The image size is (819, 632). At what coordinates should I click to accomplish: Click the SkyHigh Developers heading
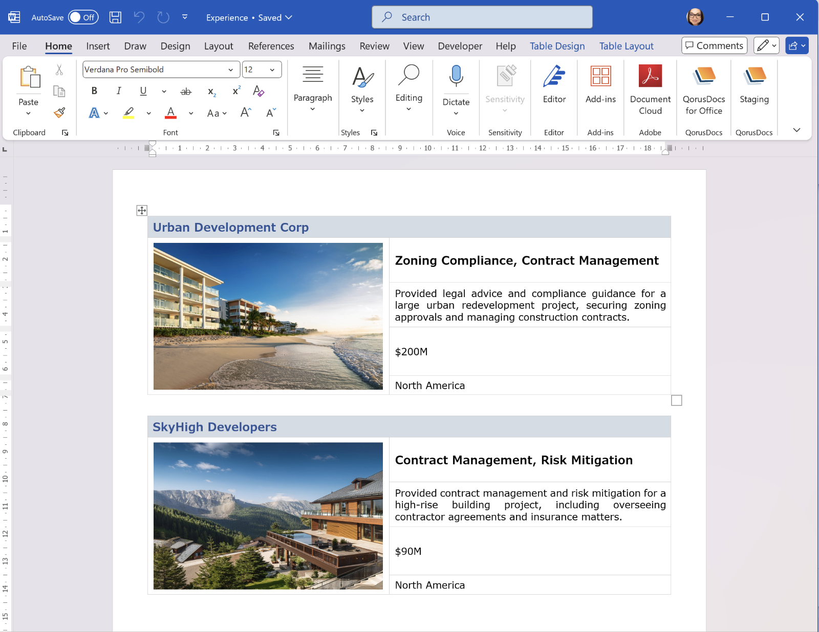(214, 427)
